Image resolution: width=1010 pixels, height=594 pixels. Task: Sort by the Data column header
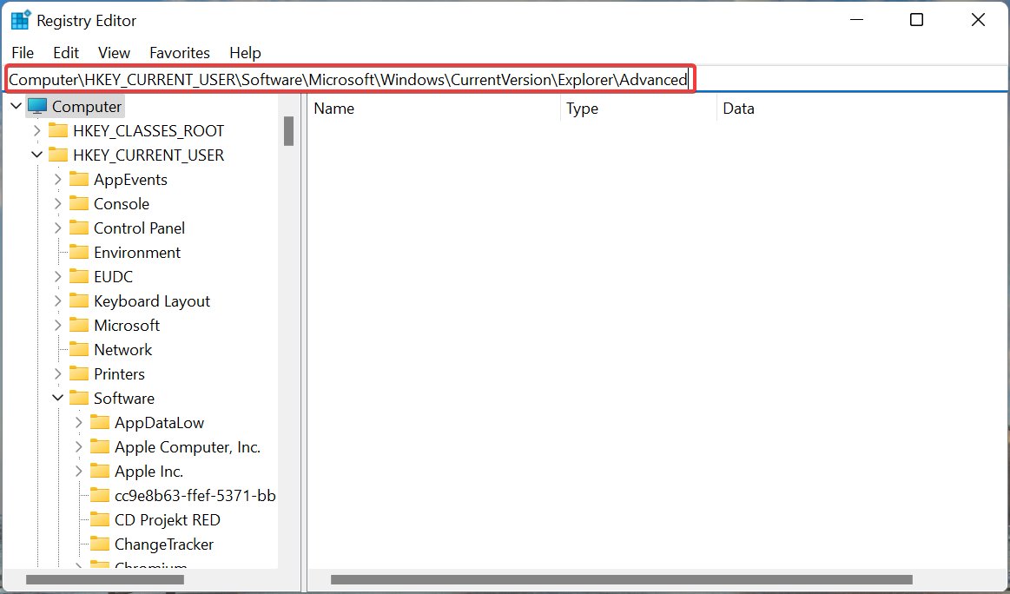pos(861,109)
